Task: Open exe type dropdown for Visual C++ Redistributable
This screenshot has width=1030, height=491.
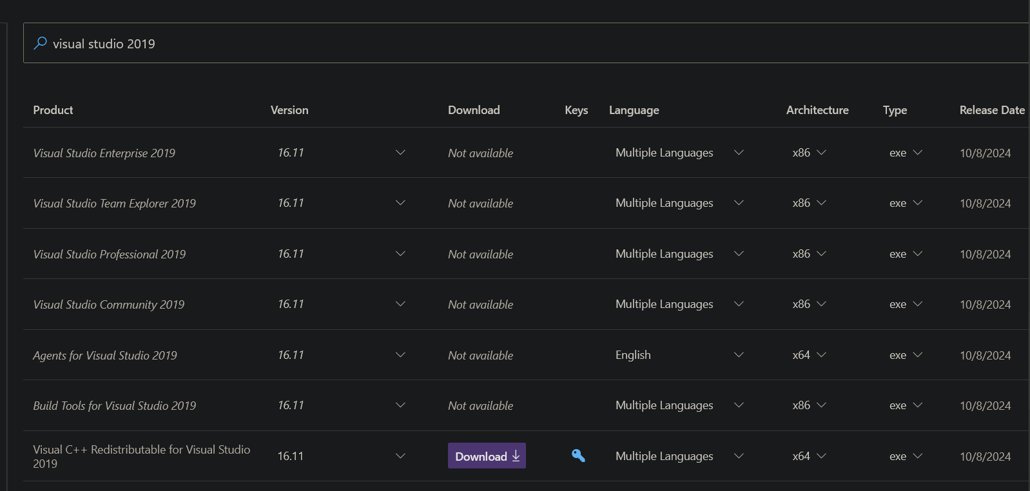Action: point(906,456)
